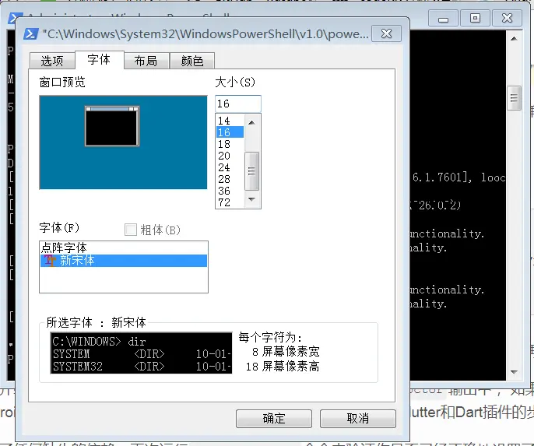Click PowerShell window scroll up arrow
Viewport: 534px width, 446px height.
514,38
